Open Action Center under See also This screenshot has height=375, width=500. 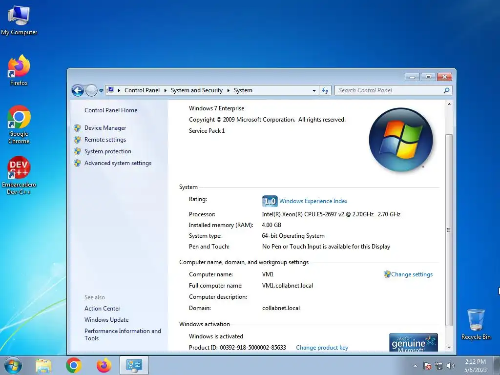pyautogui.click(x=103, y=309)
